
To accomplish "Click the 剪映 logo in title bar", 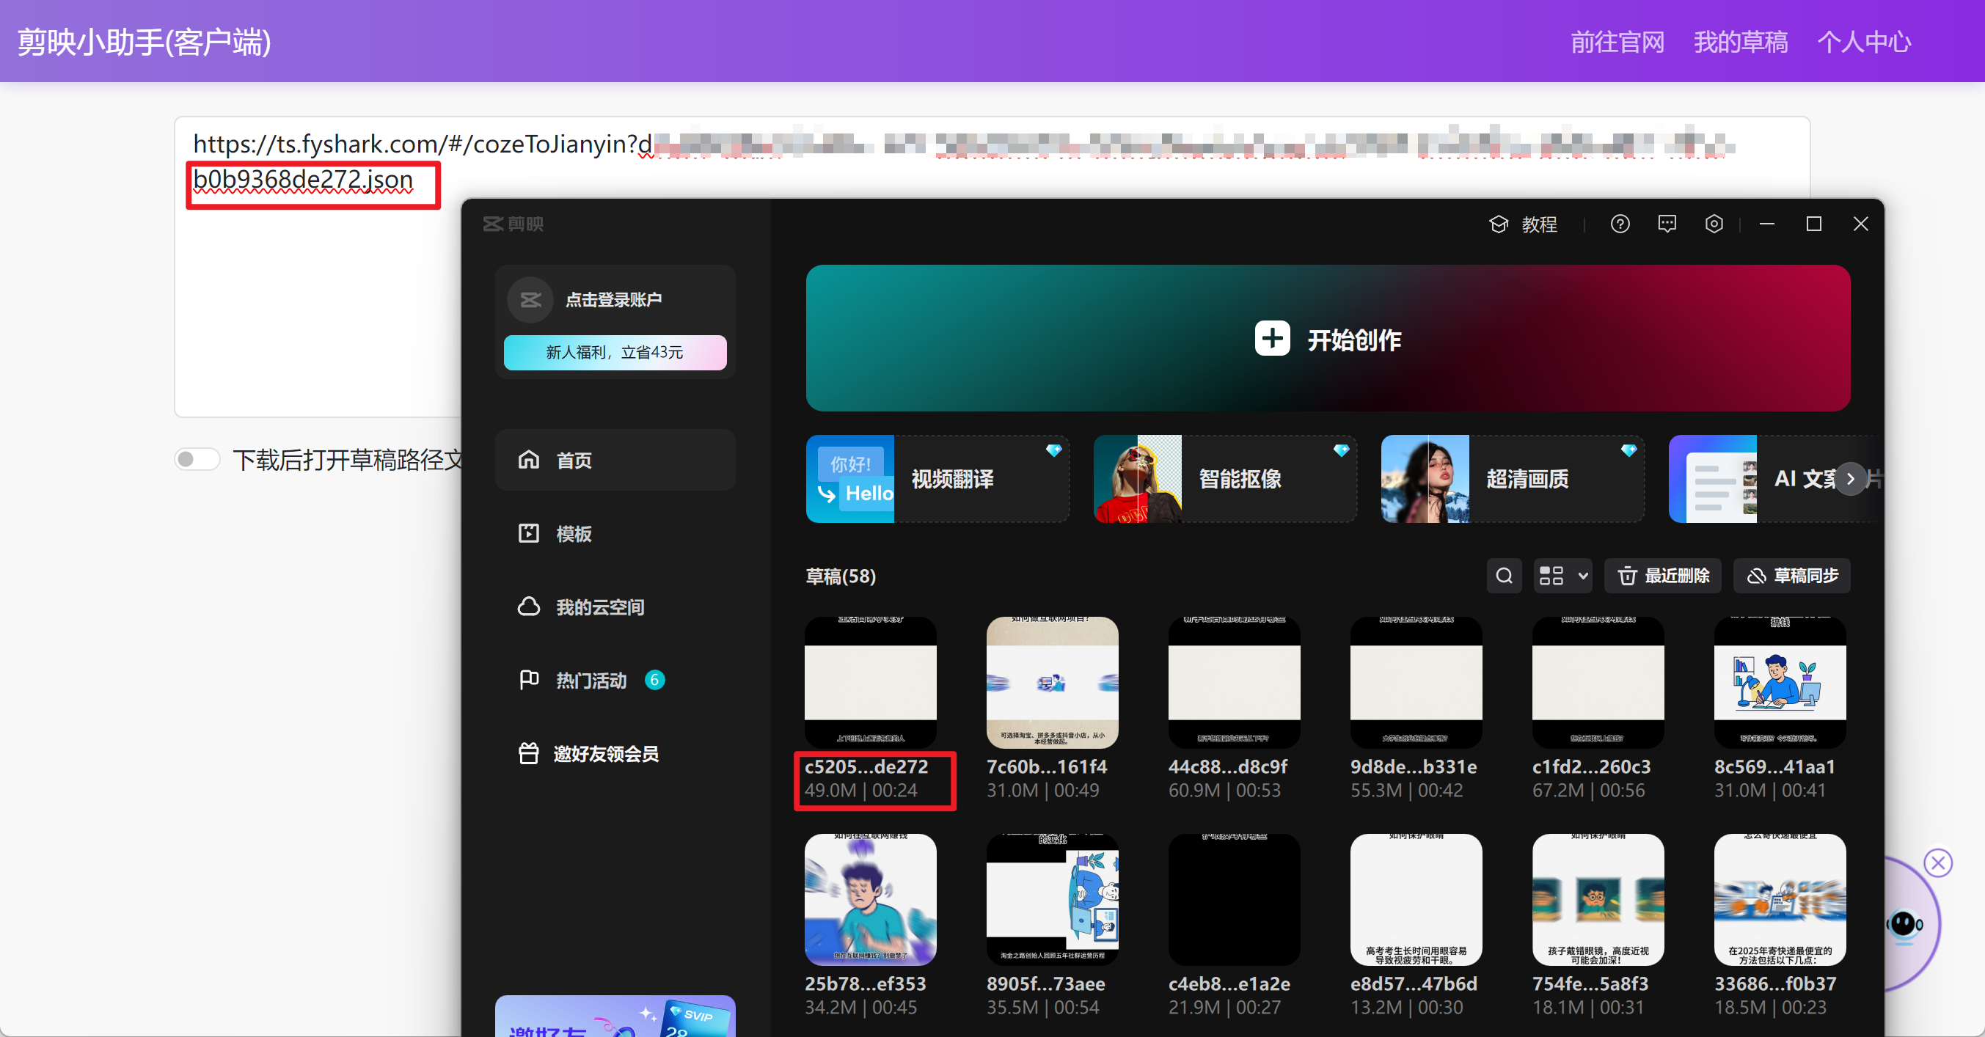I will pyautogui.click(x=513, y=224).
